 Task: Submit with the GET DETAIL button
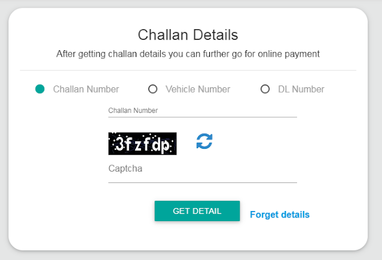coord(197,211)
